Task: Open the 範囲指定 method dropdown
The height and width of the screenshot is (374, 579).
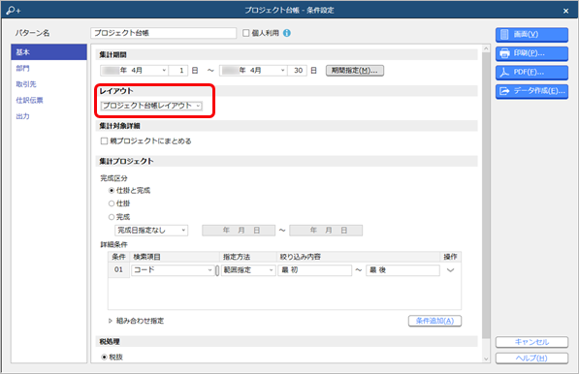Action: (x=248, y=270)
